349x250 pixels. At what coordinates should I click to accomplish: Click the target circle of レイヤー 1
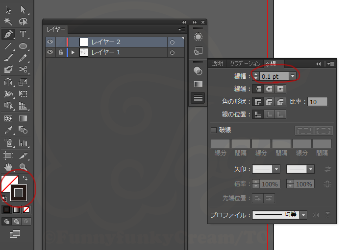(172, 53)
